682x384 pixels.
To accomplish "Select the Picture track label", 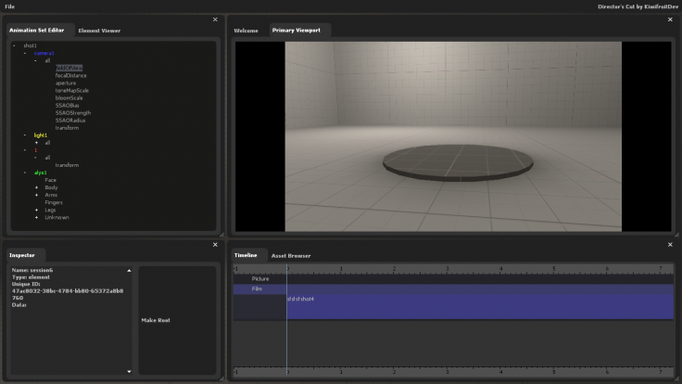I will point(259,278).
